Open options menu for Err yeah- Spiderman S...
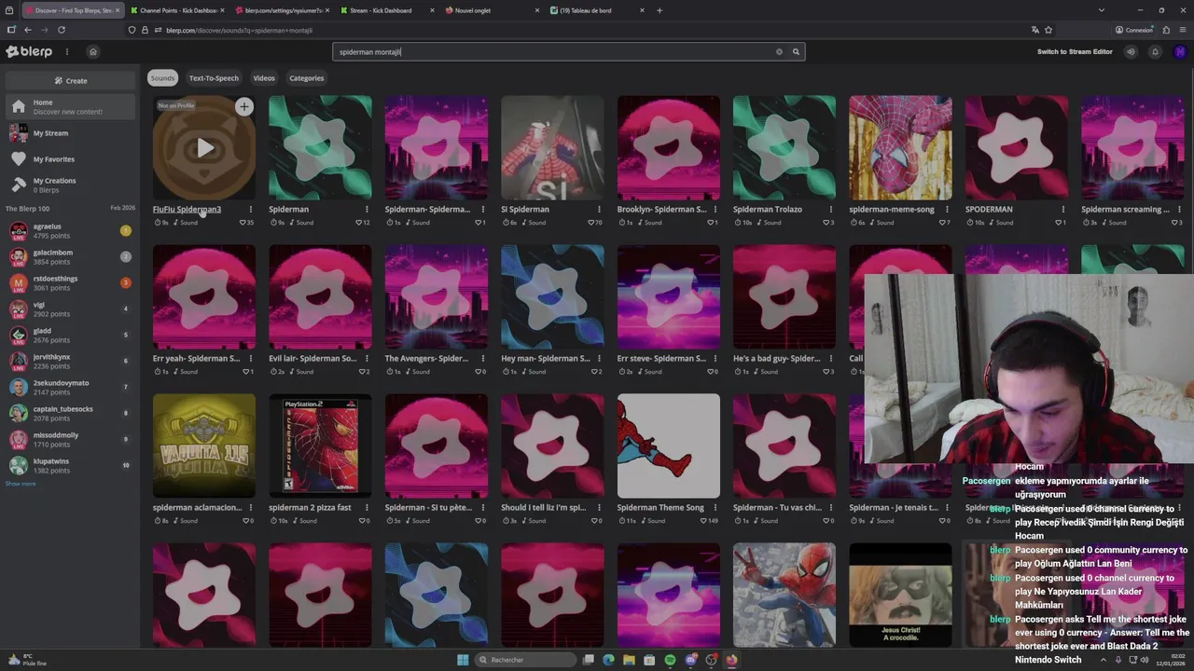Viewport: 1194px width, 671px height. click(x=250, y=359)
